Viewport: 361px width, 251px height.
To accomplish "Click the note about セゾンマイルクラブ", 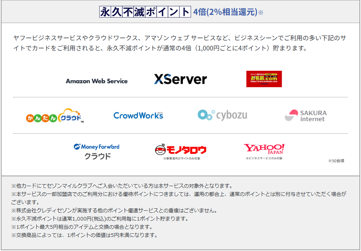I will coord(123,186).
